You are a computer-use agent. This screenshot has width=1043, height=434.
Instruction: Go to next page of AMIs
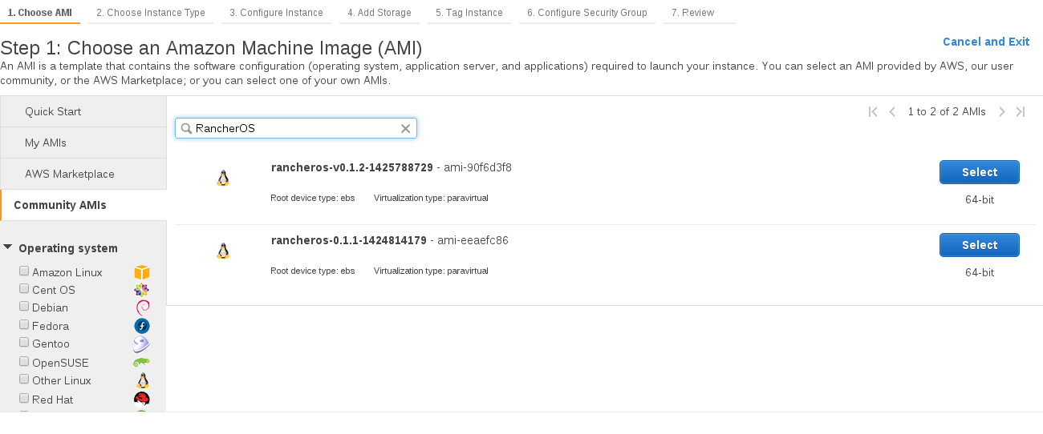click(x=1002, y=112)
